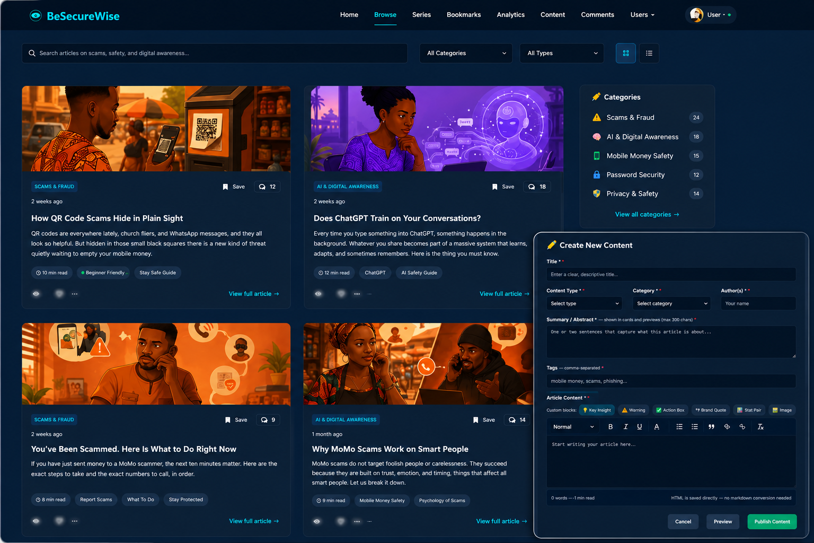Open the Analytics menu item
814x543 pixels.
tap(511, 15)
